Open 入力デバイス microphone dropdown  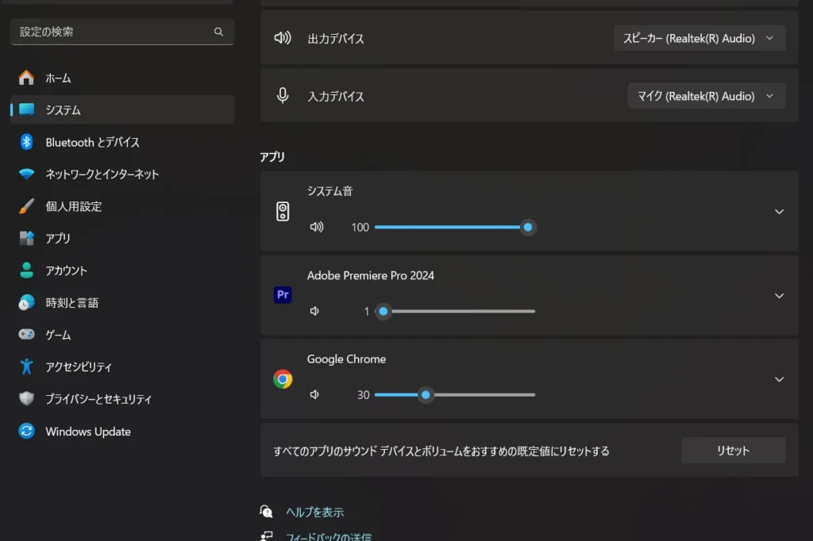click(x=706, y=96)
